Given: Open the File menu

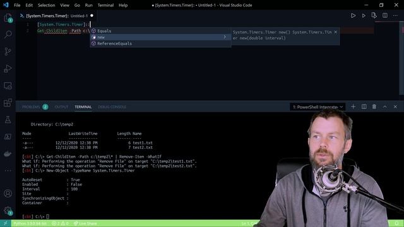Looking at the screenshot, I should 17,5.
